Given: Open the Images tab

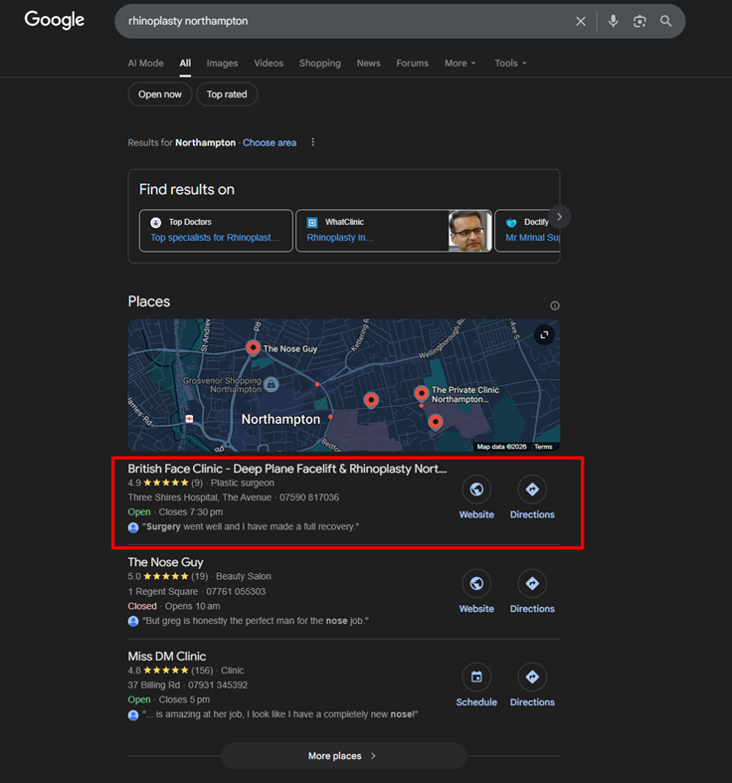Looking at the screenshot, I should (x=222, y=64).
